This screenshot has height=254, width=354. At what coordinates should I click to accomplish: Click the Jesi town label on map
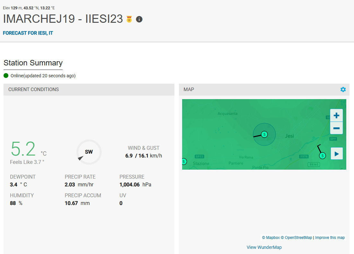coord(289,136)
